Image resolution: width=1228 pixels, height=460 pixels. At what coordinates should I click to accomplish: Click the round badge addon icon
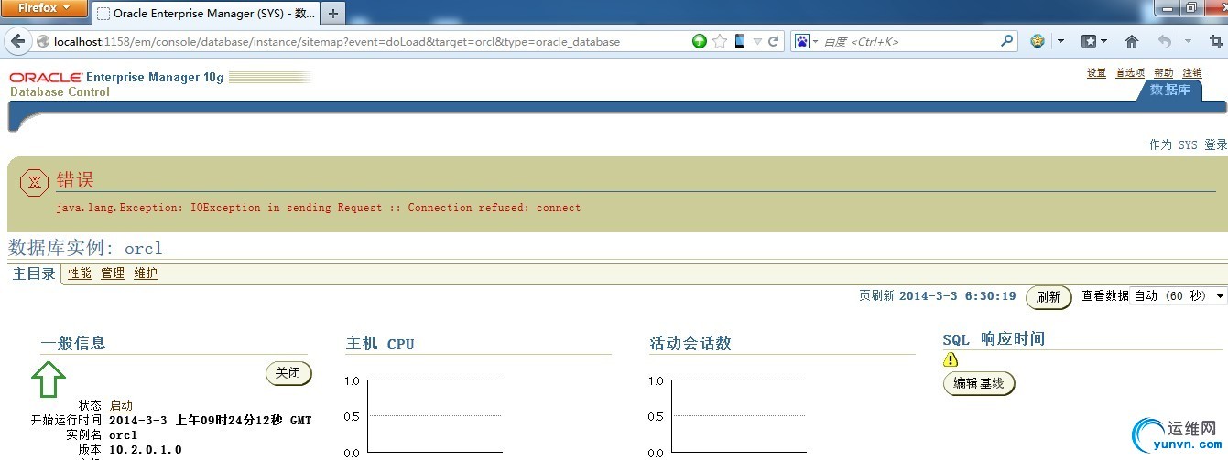1038,41
